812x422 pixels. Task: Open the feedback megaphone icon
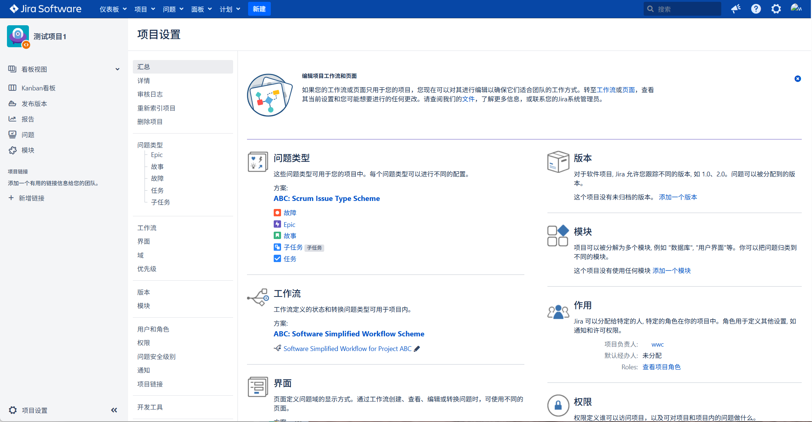pos(736,9)
